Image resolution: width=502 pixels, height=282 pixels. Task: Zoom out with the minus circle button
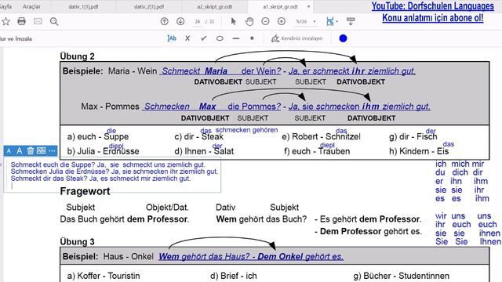pyautogui.click(x=265, y=21)
